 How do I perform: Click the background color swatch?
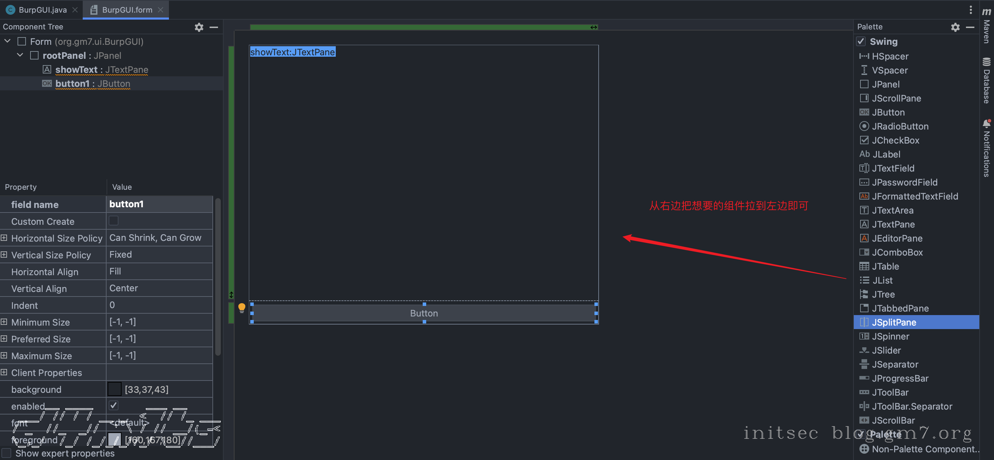point(114,390)
